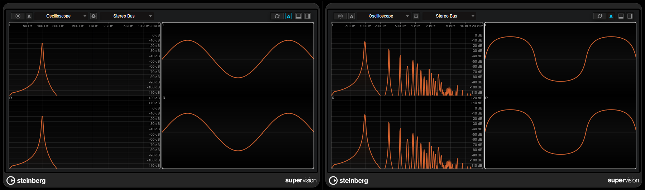The image size is (645, 190).
Task: Open the Oscilloscope module dropdown in left window
Action: pyautogui.click(x=62, y=16)
